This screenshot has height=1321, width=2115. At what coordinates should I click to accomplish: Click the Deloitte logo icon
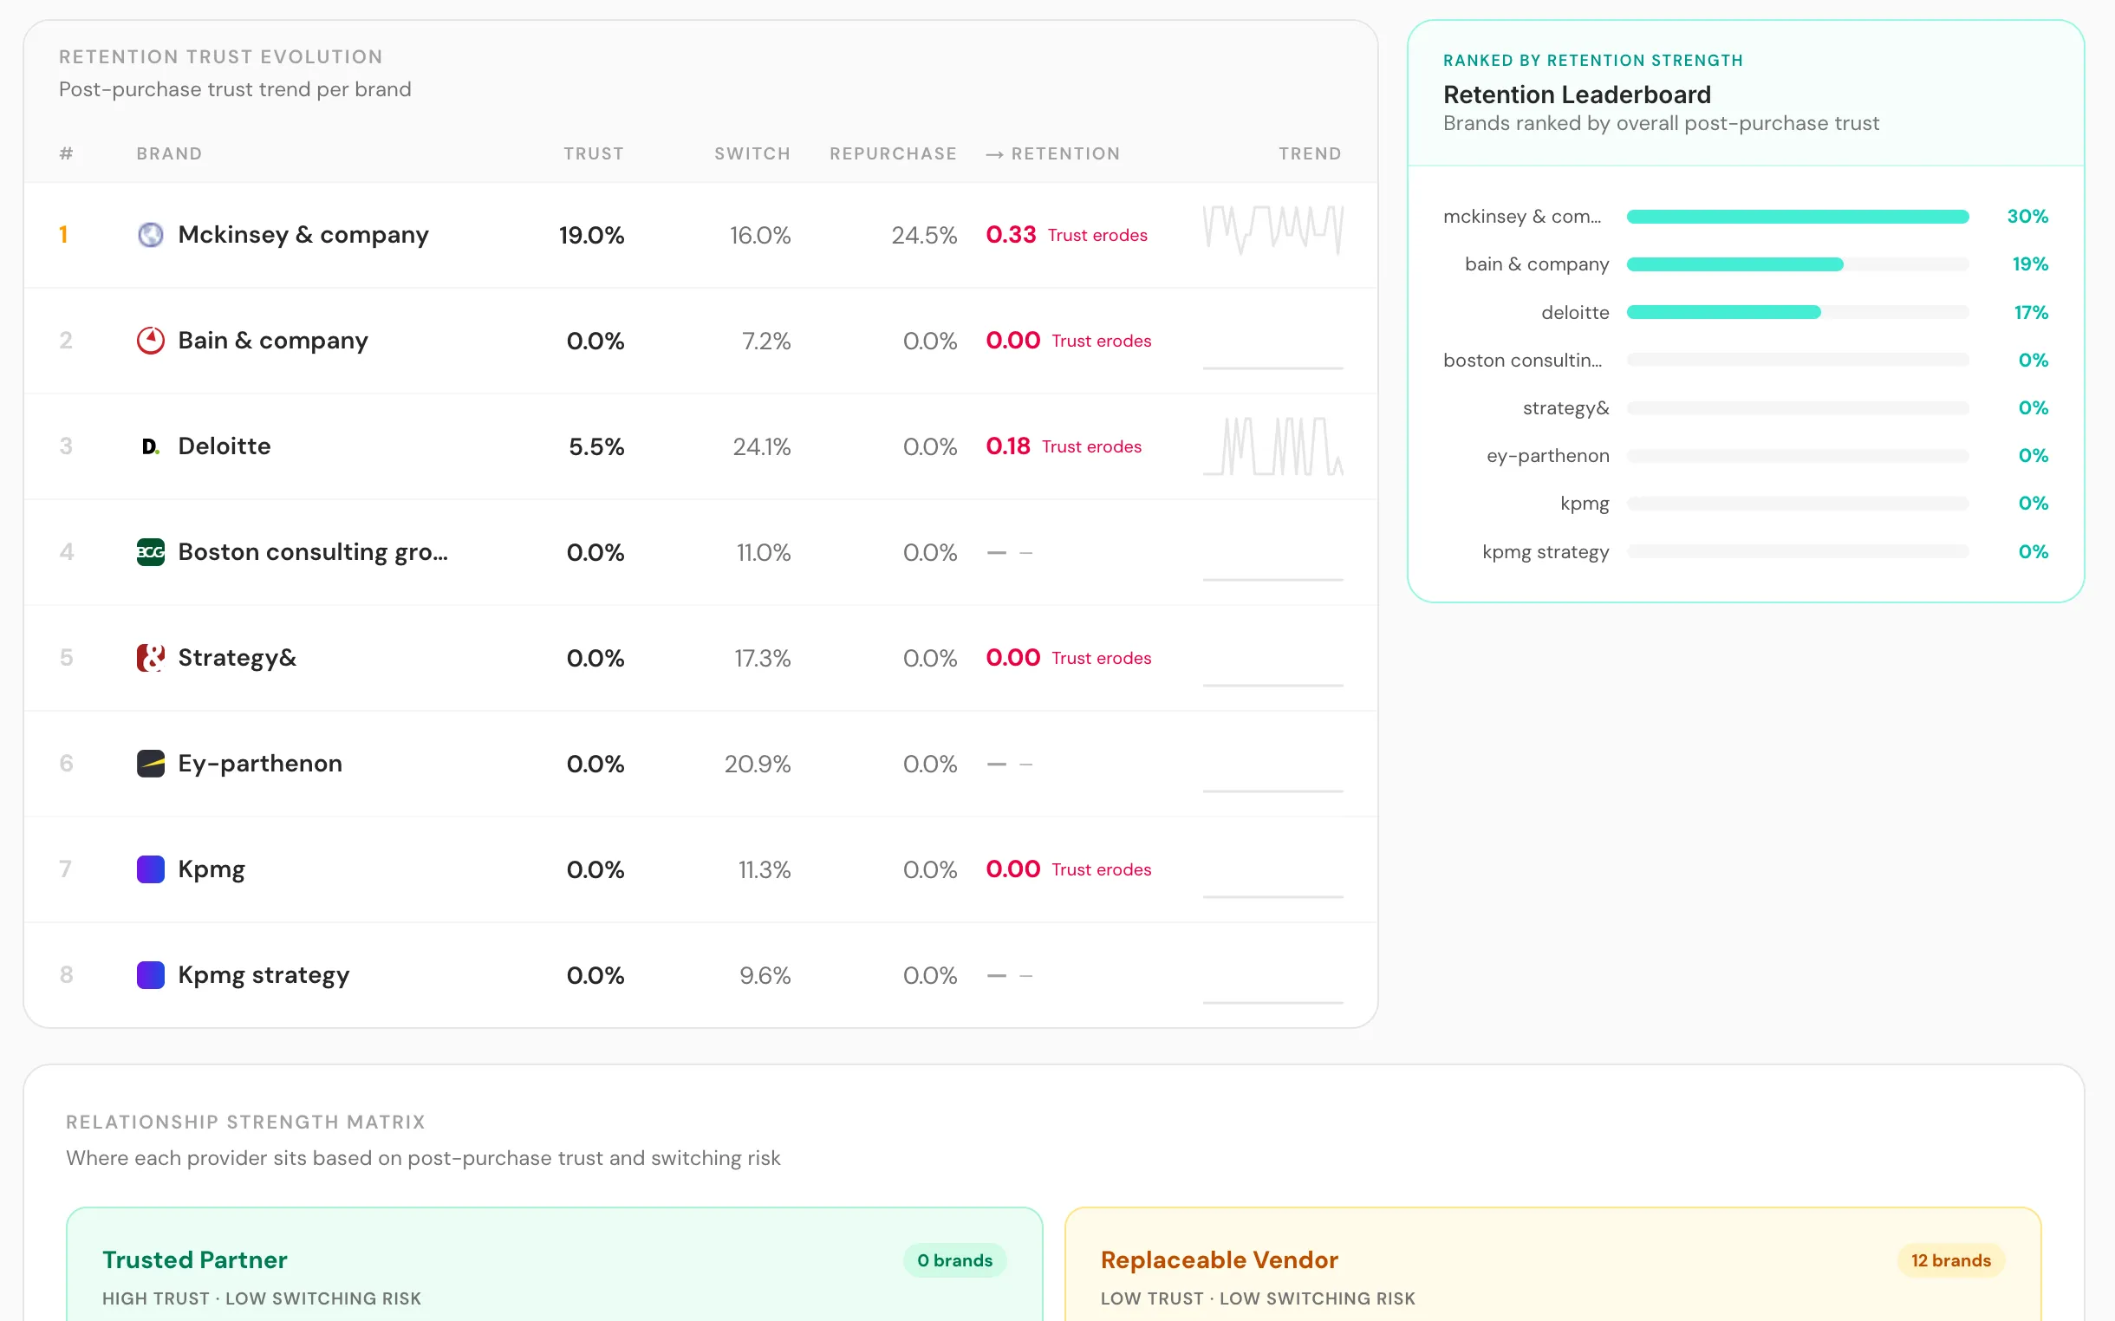[x=150, y=446]
